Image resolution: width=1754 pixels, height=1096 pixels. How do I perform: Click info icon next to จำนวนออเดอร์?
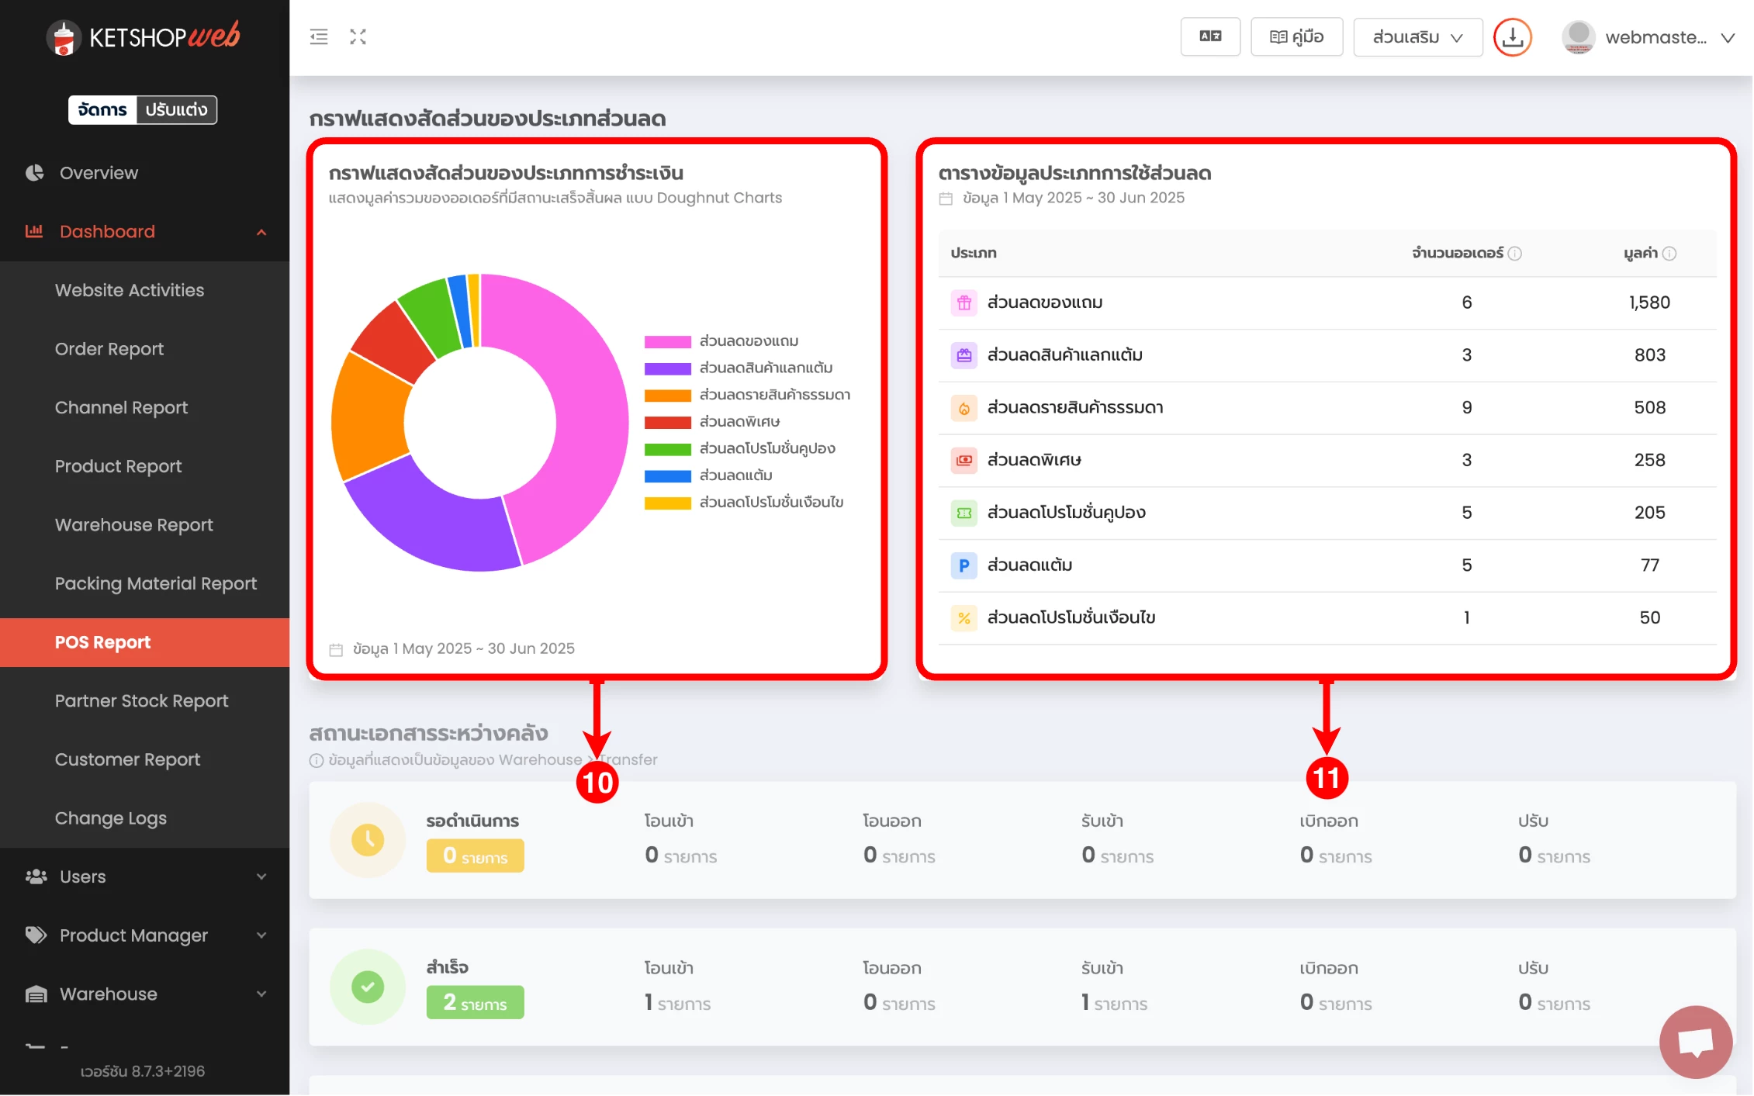click(1514, 254)
